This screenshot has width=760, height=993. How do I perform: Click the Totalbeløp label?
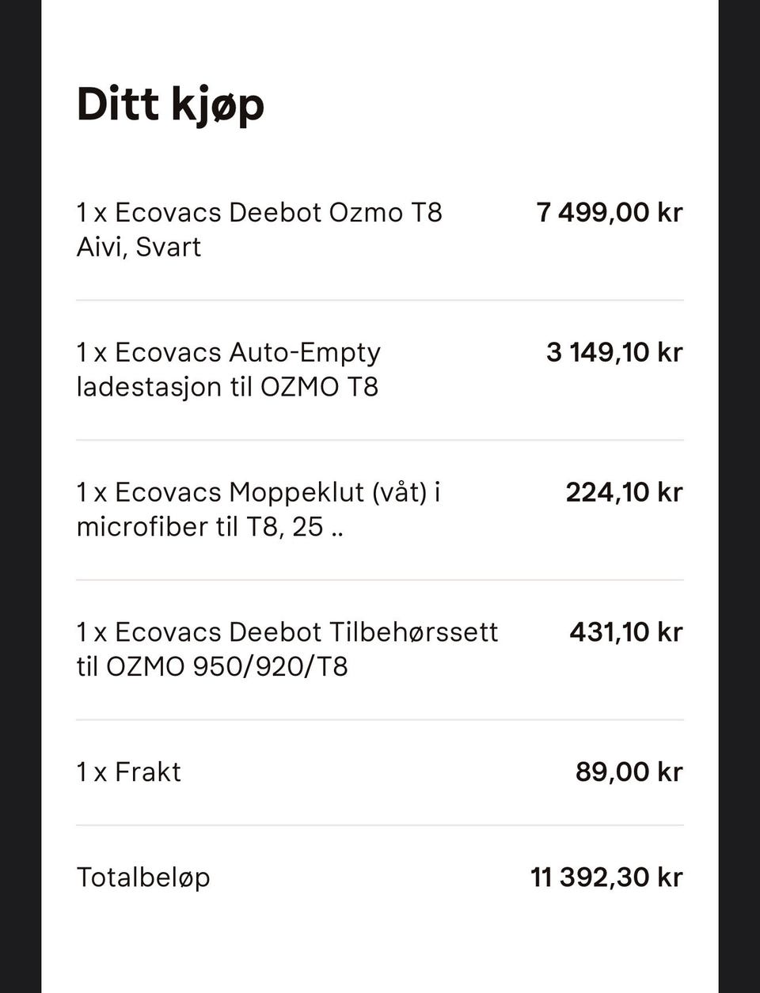coord(143,878)
